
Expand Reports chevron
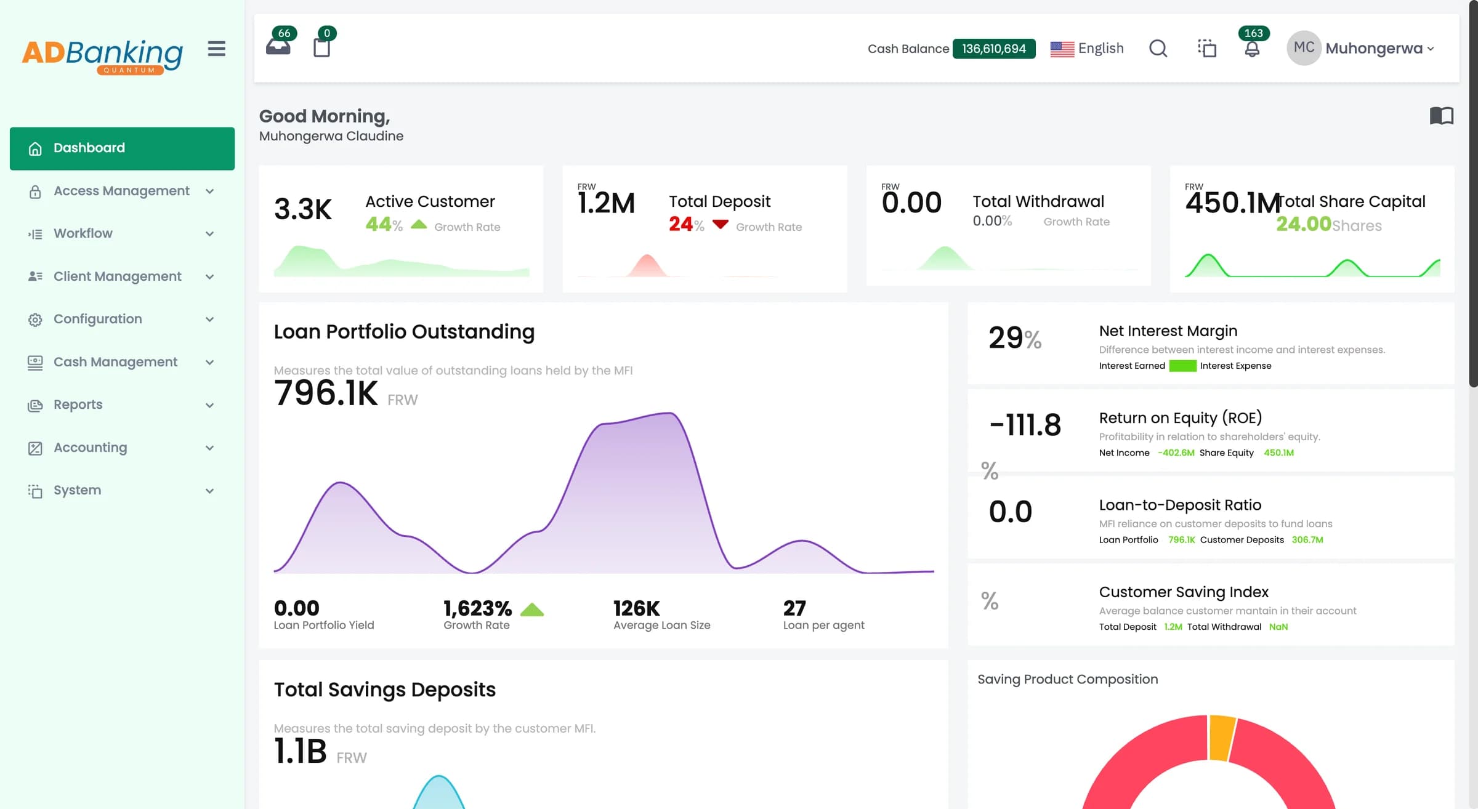tap(209, 405)
